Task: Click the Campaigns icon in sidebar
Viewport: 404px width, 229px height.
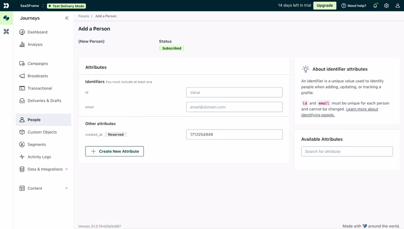Action: pos(22,63)
